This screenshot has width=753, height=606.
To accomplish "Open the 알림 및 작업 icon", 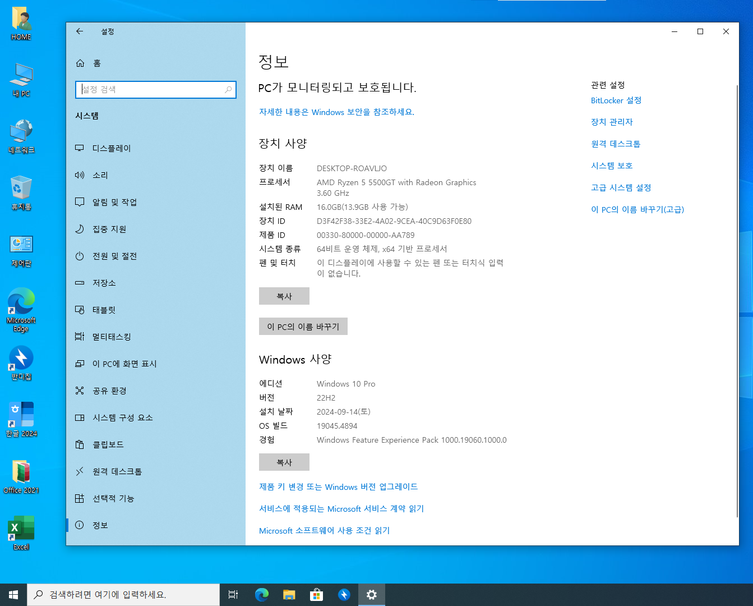I will [80, 202].
